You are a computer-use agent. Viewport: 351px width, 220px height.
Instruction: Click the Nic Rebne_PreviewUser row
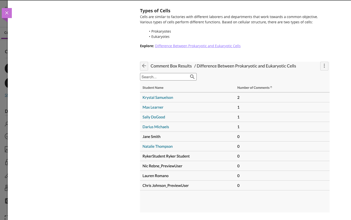coord(162,166)
